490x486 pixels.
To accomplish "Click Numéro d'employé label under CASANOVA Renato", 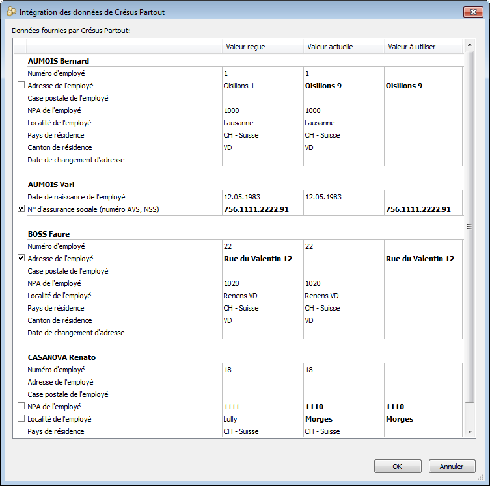I will click(x=56, y=370).
